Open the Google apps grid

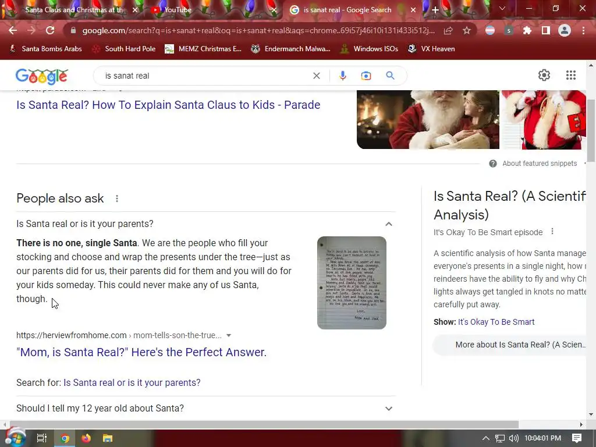click(x=570, y=75)
